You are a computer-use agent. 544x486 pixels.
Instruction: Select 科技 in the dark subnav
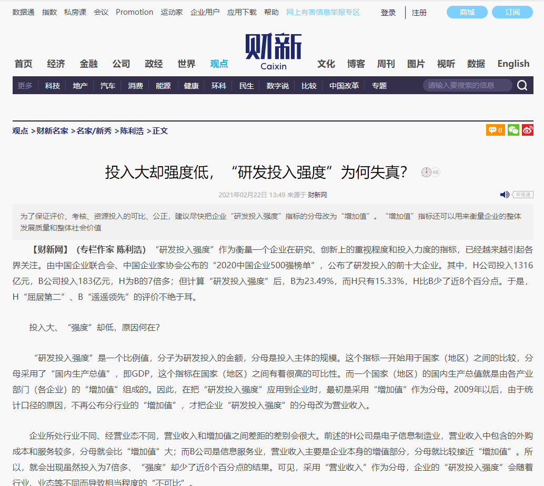click(x=52, y=86)
